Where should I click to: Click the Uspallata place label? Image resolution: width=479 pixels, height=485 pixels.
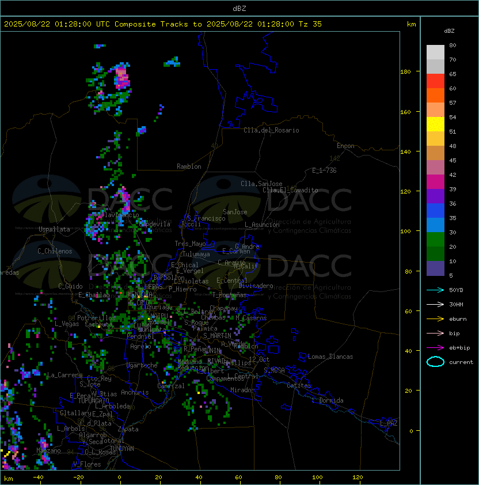(54, 229)
